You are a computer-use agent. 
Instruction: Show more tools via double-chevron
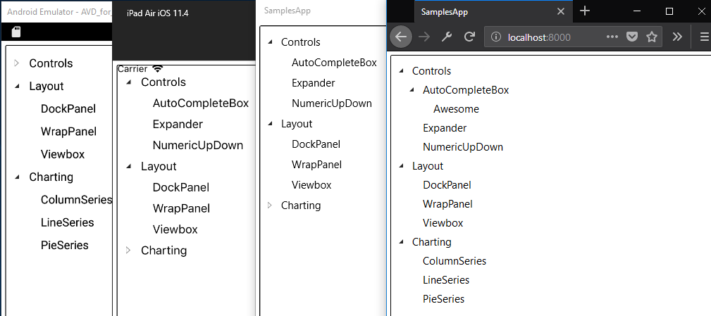[677, 37]
